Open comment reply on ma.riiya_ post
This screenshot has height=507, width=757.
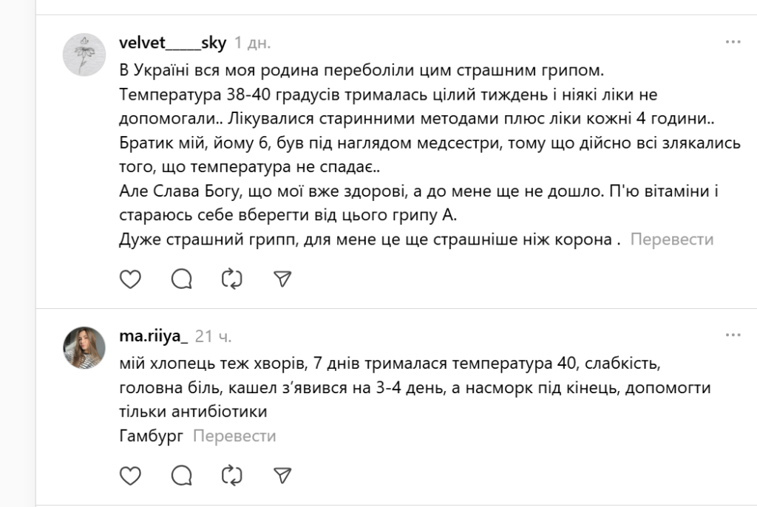[181, 474]
